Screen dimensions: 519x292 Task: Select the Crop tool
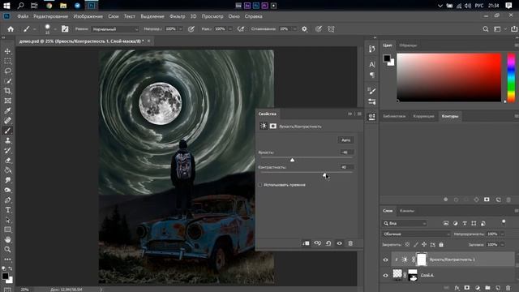pyautogui.click(x=7, y=91)
